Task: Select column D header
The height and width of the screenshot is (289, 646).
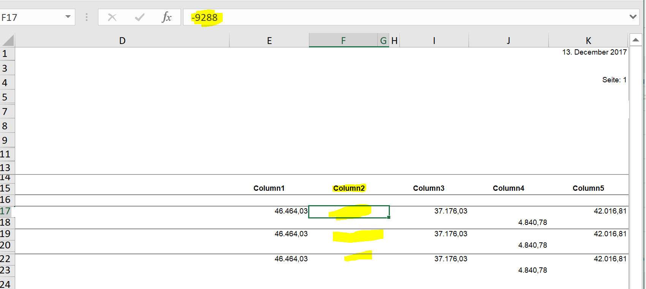Action: click(x=122, y=41)
